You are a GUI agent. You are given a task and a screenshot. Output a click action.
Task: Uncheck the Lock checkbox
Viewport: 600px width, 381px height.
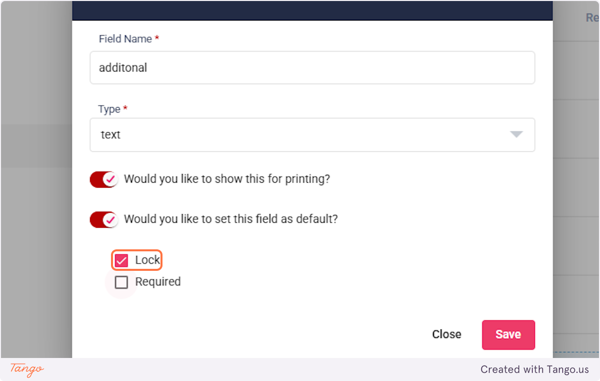point(121,260)
